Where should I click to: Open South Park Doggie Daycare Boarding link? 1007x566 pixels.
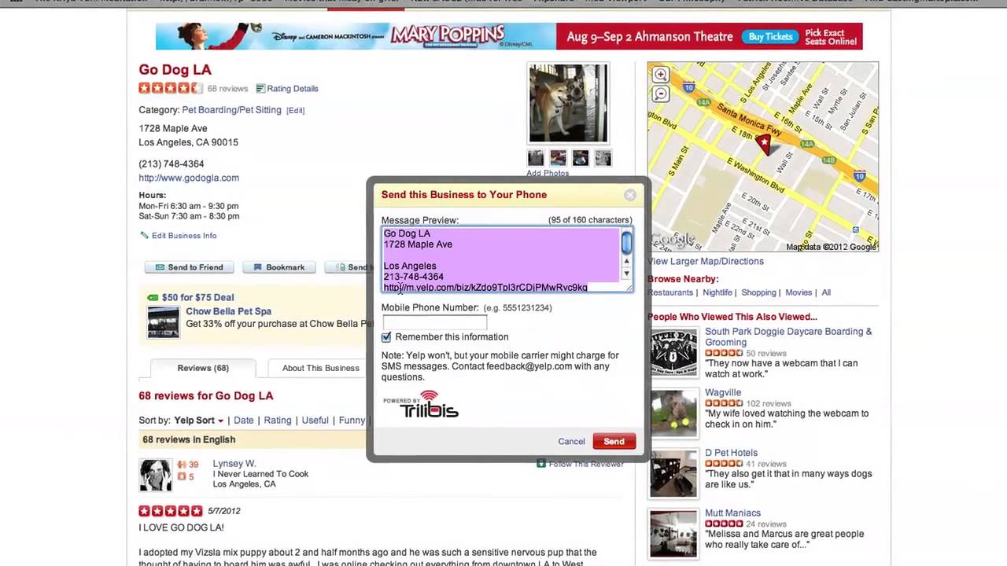click(788, 336)
